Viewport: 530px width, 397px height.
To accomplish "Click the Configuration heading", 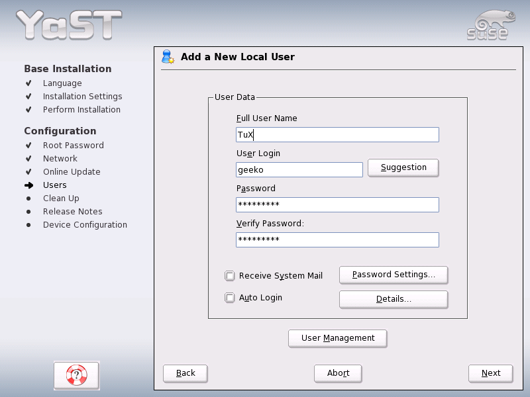I will (60, 131).
